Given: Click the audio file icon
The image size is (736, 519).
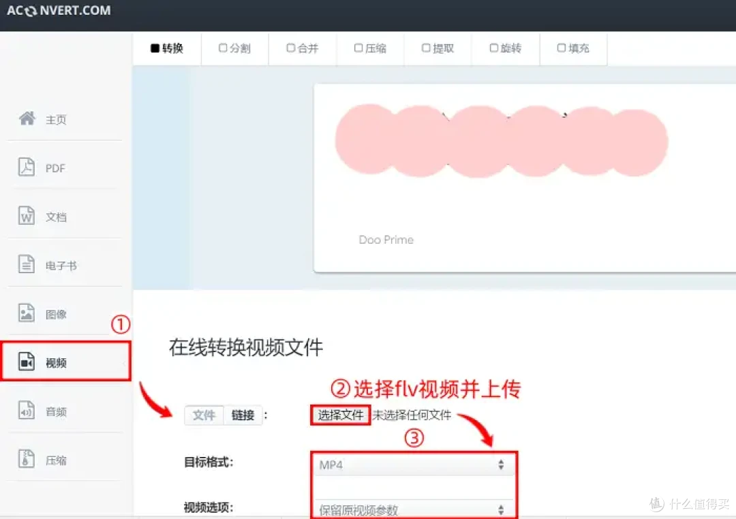Looking at the screenshot, I should 27,411.
